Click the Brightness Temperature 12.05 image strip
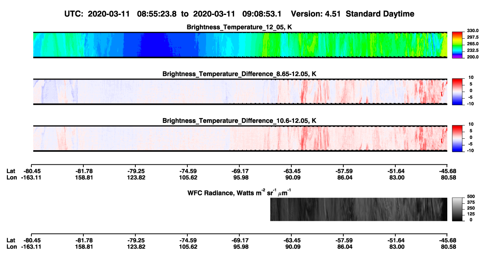Image resolution: width=497 pixels, height=255 pixels. pyautogui.click(x=240, y=45)
